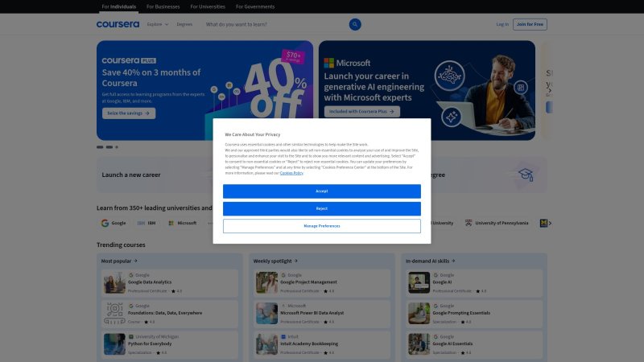Viewport: 644px width, 362px height.
Task: Open Intuit Academy Bookkeeping course
Action: point(321,345)
